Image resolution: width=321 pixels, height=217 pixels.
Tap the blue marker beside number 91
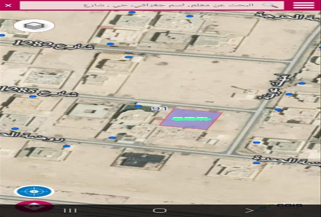pyautogui.click(x=138, y=106)
